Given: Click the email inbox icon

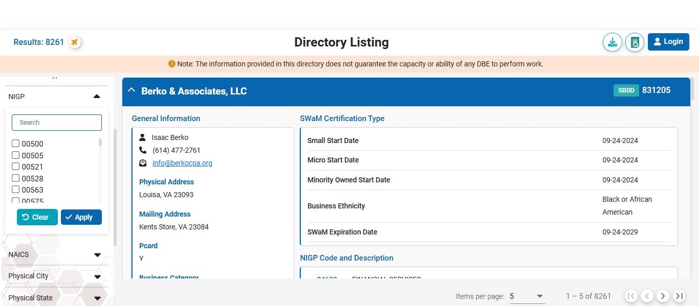Looking at the screenshot, I should point(143,163).
